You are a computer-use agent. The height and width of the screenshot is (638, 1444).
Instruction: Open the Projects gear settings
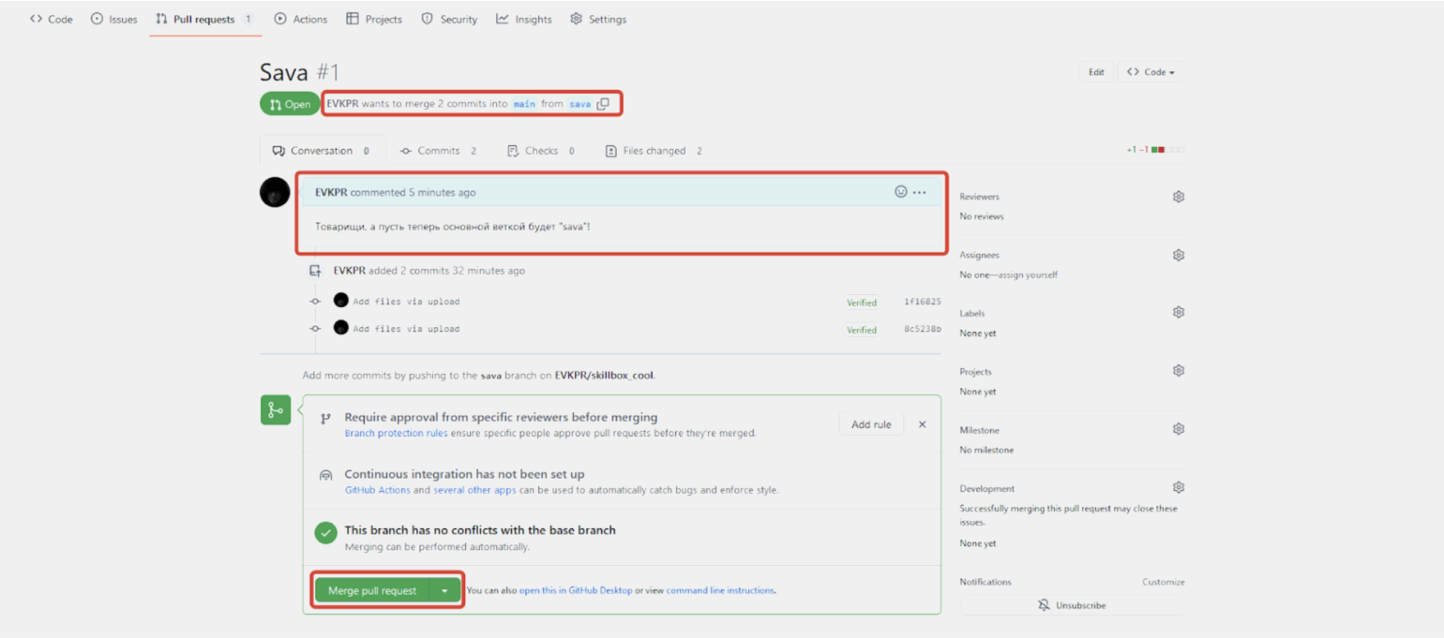coord(1179,371)
